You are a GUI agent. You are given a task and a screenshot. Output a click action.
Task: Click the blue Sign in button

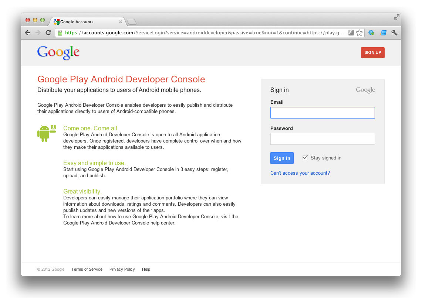click(x=282, y=158)
